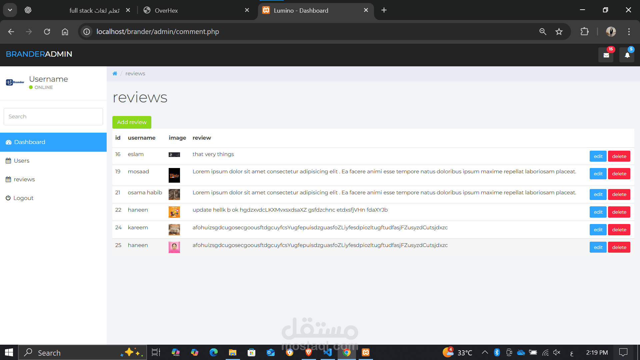View site information icon in address bar
Image resolution: width=640 pixels, height=360 pixels.
(87, 32)
